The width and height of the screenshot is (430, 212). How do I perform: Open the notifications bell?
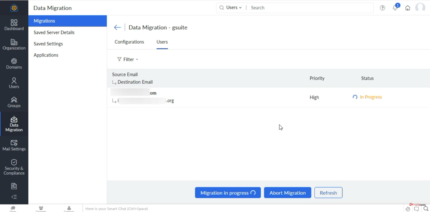point(395,7)
